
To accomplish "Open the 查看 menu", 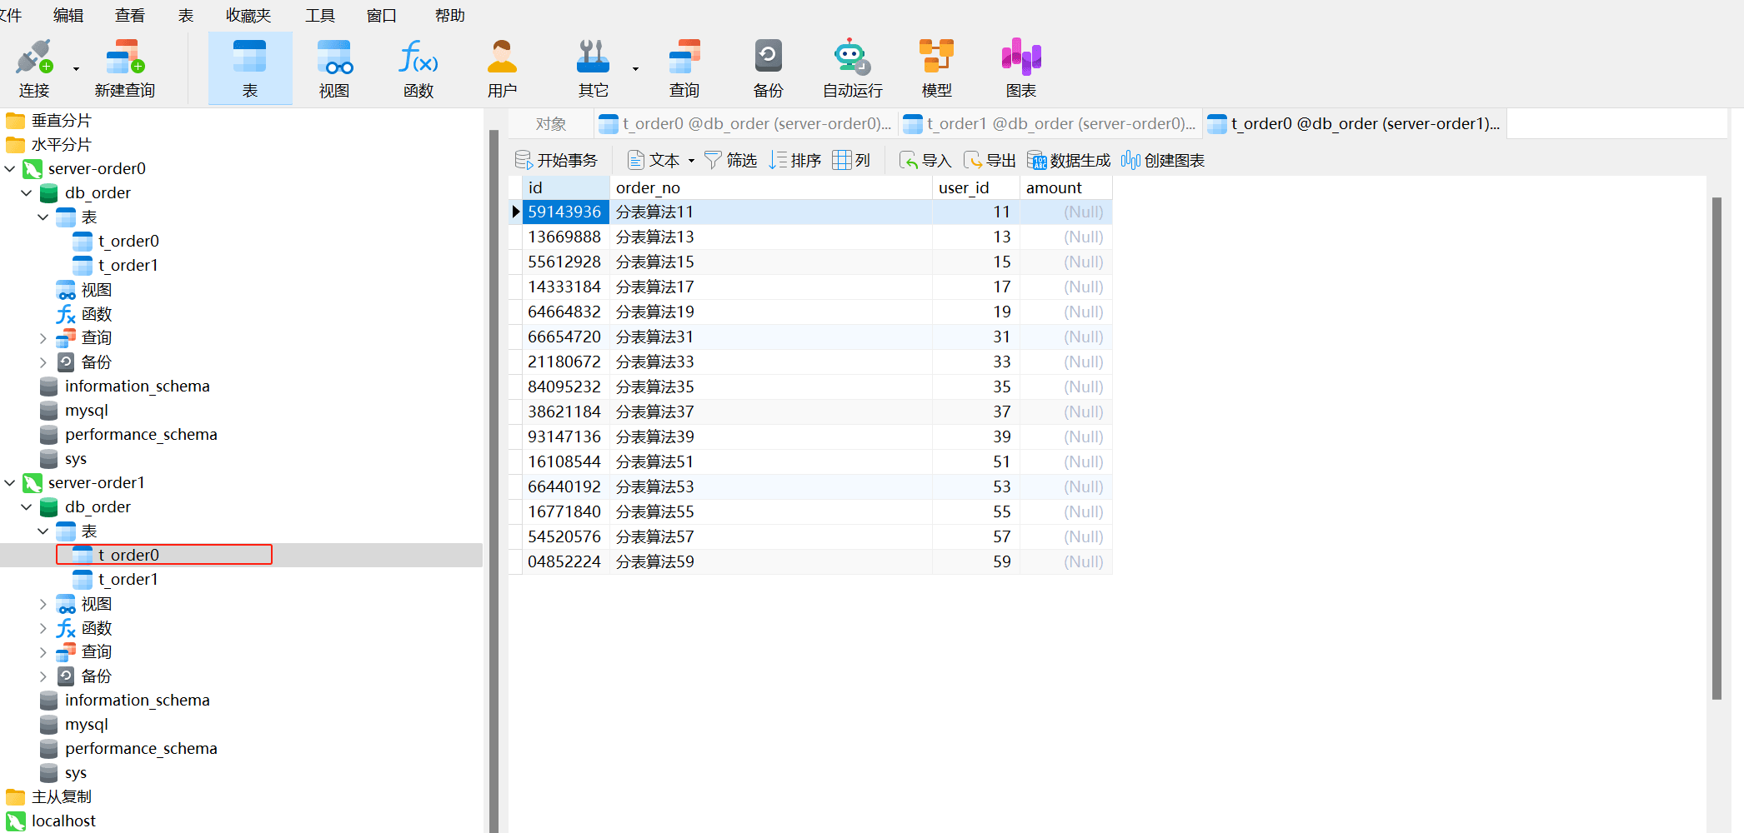I will point(130,15).
